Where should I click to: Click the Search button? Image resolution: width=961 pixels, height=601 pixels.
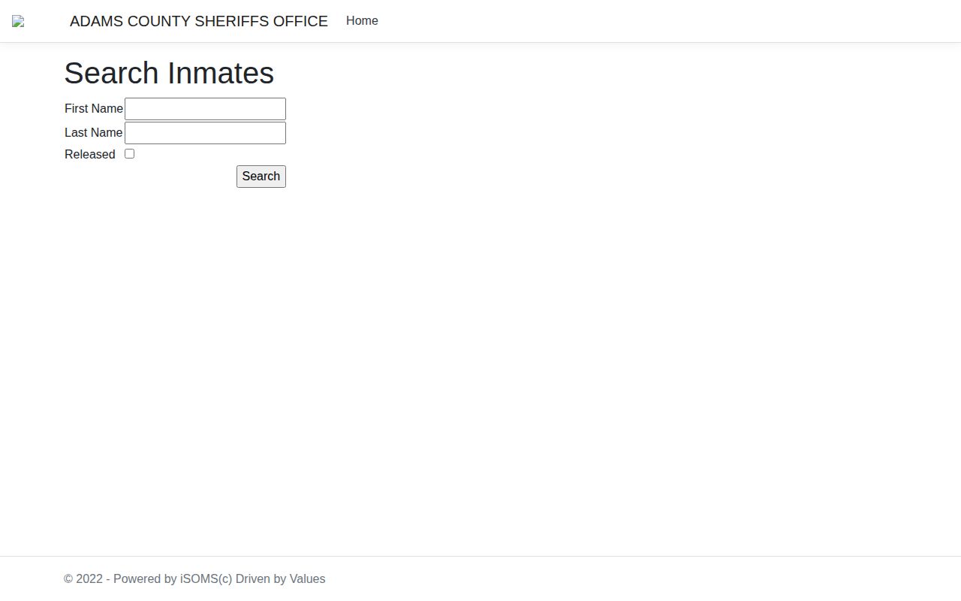[261, 177]
